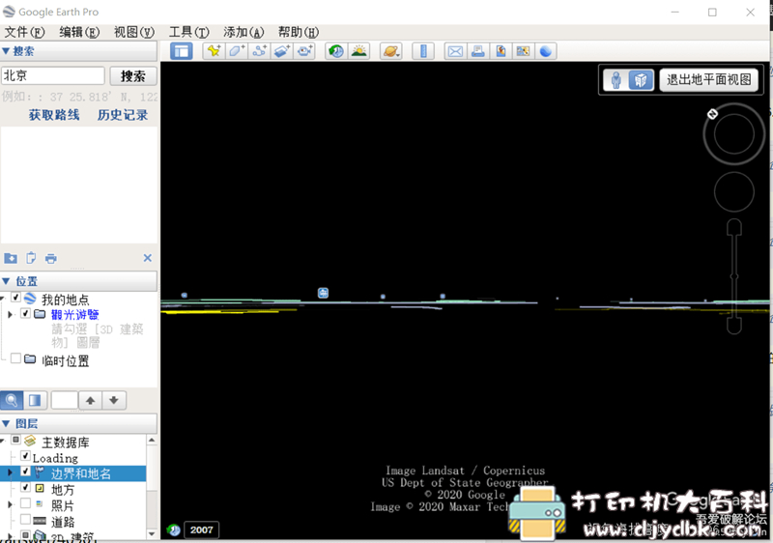Click the search field containing 北京

click(x=53, y=76)
